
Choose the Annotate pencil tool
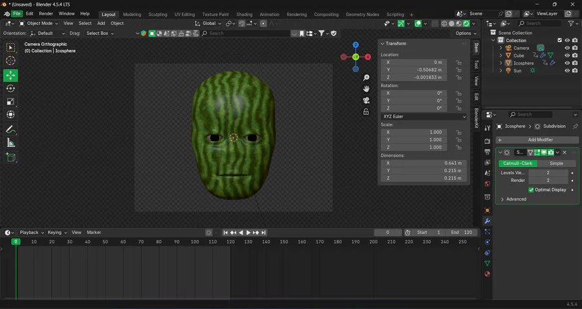pyautogui.click(x=10, y=130)
